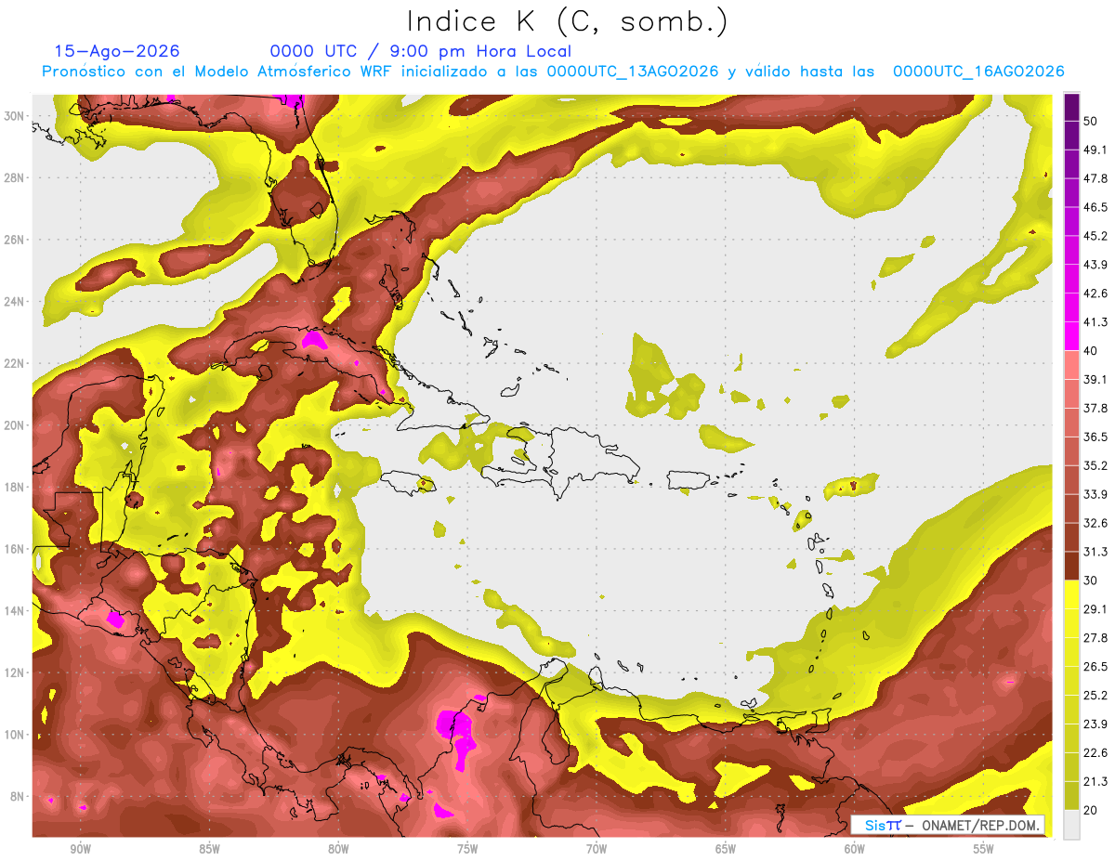Click the '65W' longitude label
The height and width of the screenshot is (861, 1115).
coord(726,849)
